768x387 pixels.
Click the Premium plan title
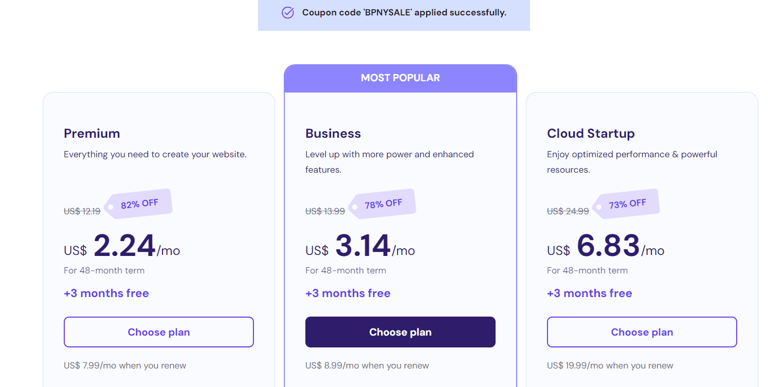point(92,133)
